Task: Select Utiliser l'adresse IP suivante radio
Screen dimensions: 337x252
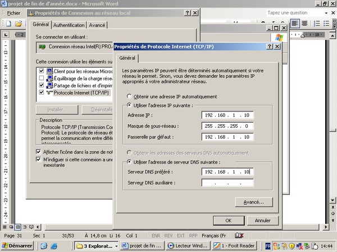Action: click(129, 105)
